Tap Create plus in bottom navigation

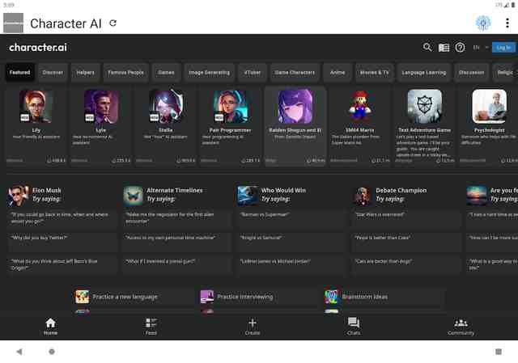pos(253,327)
